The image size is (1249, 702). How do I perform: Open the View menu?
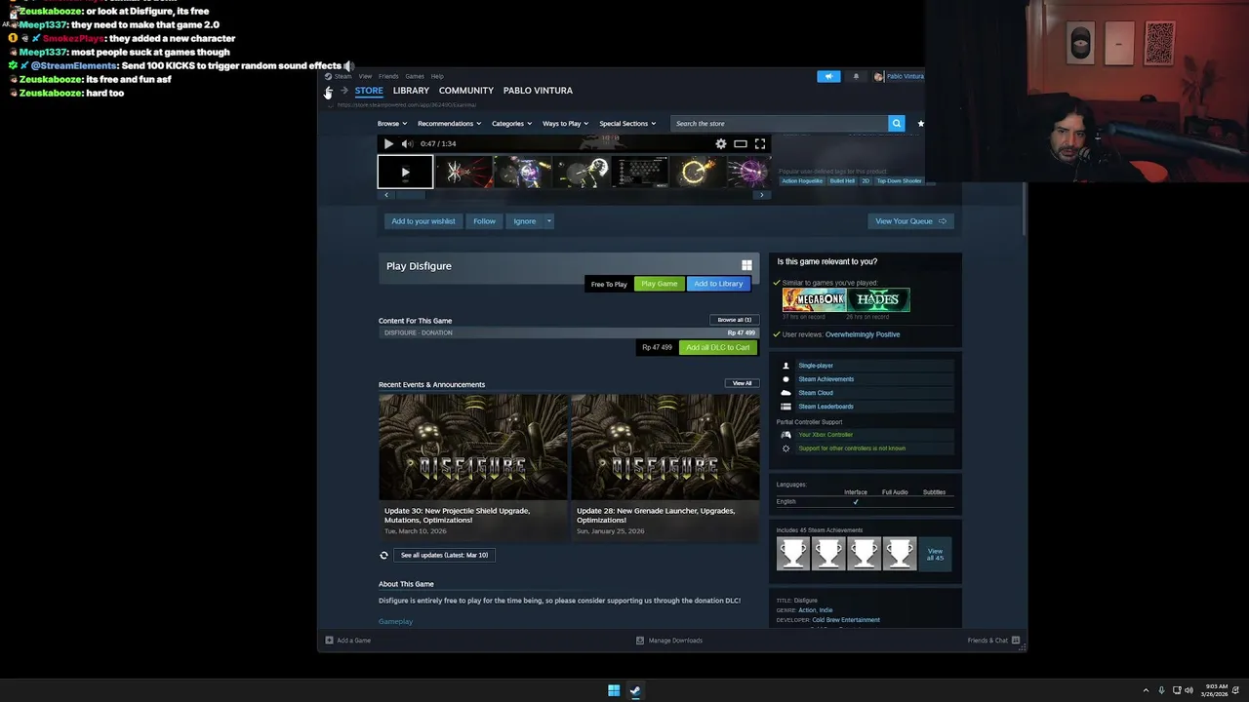(x=365, y=76)
